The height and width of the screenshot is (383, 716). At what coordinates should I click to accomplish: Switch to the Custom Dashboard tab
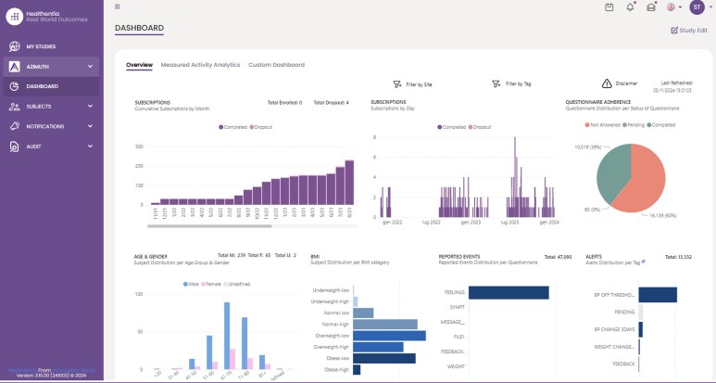coord(276,65)
